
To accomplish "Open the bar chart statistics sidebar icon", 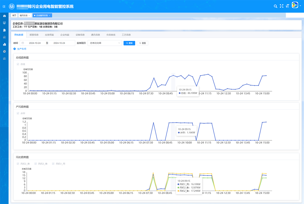I will [4, 44].
